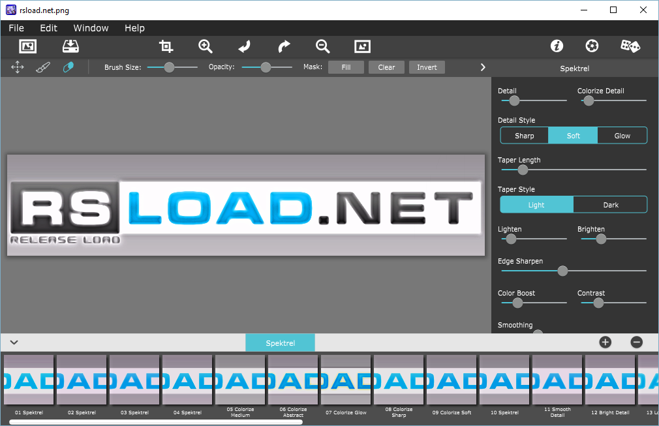659x426 pixels.
Task: Click the plus add preset icon
Action: tap(605, 342)
